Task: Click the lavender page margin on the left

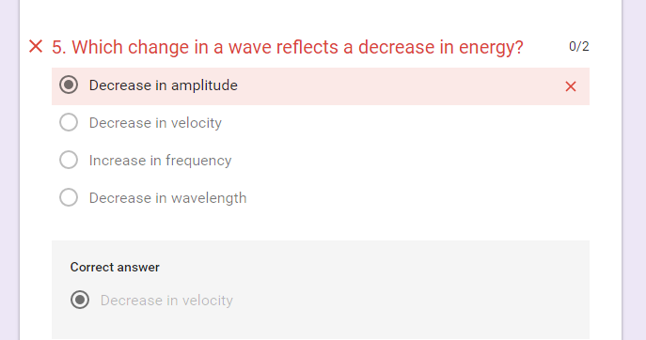Action: (9, 170)
